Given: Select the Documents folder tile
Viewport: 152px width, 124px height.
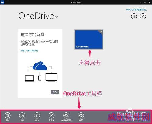Looking at the screenshot, I should (89, 40).
